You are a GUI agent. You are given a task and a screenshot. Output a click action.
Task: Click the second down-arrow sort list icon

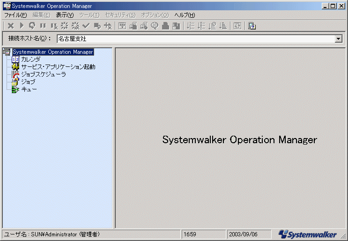point(201,26)
